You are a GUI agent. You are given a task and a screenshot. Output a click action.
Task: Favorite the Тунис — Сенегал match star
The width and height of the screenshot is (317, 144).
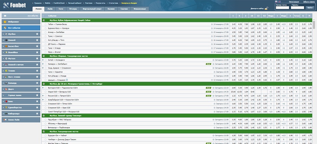click(x=46, y=36)
